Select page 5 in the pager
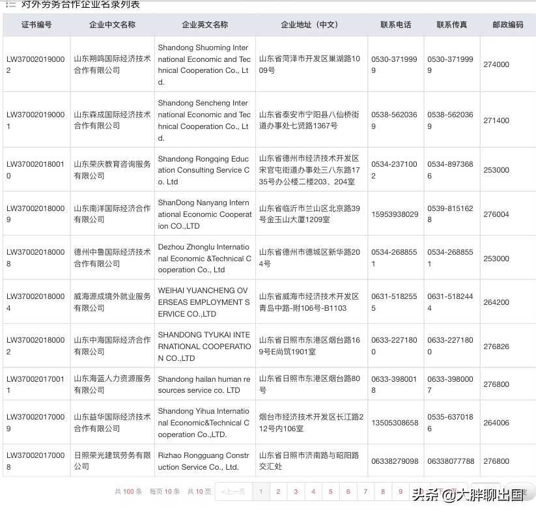The width and height of the screenshot is (536, 514). (331, 492)
